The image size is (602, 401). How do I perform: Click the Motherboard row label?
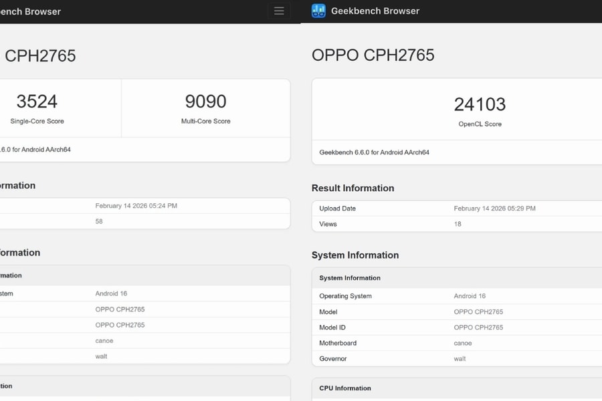click(x=338, y=343)
